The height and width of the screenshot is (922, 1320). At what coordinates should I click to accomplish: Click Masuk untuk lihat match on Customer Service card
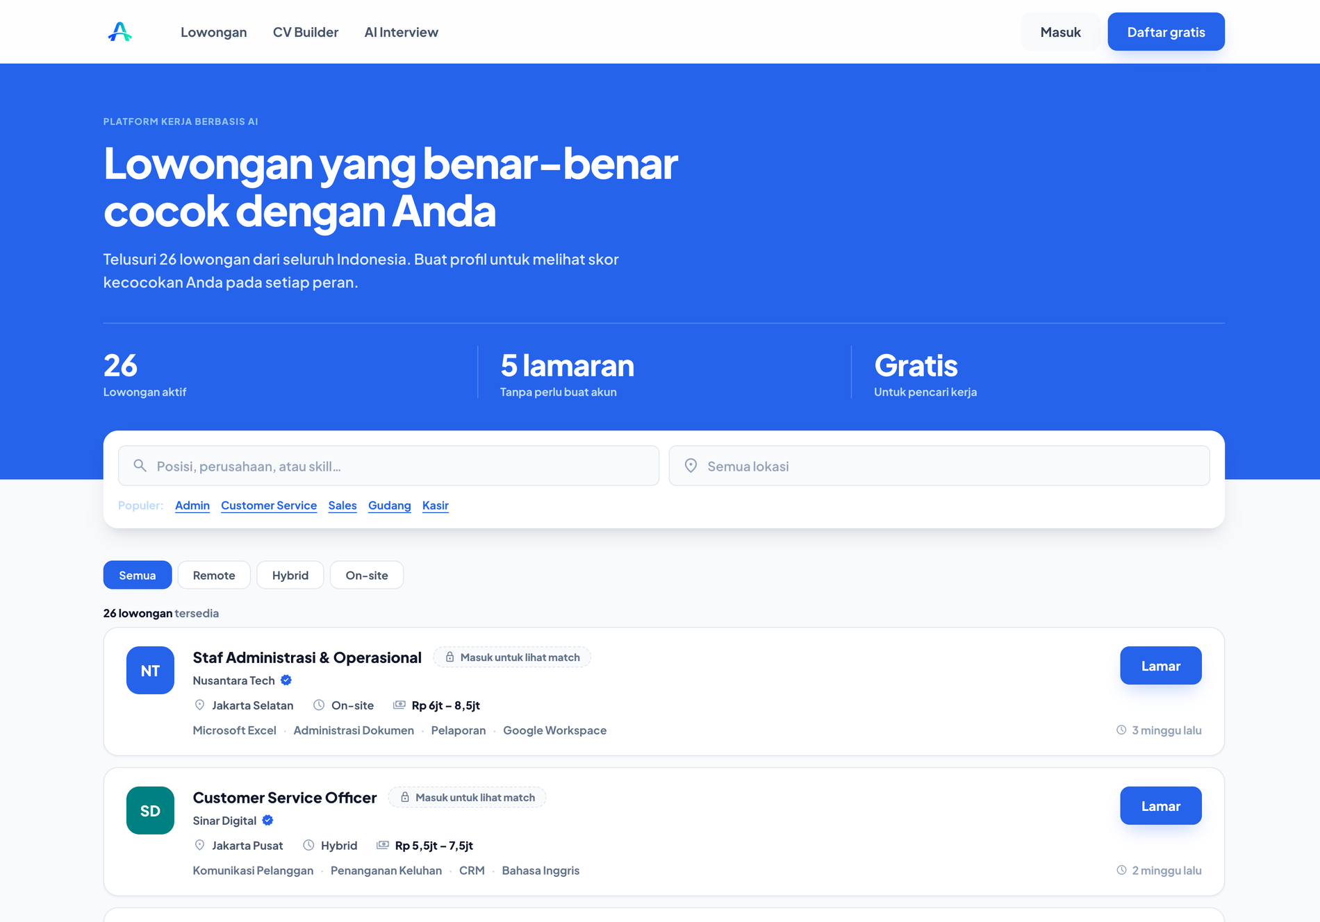[x=468, y=797]
